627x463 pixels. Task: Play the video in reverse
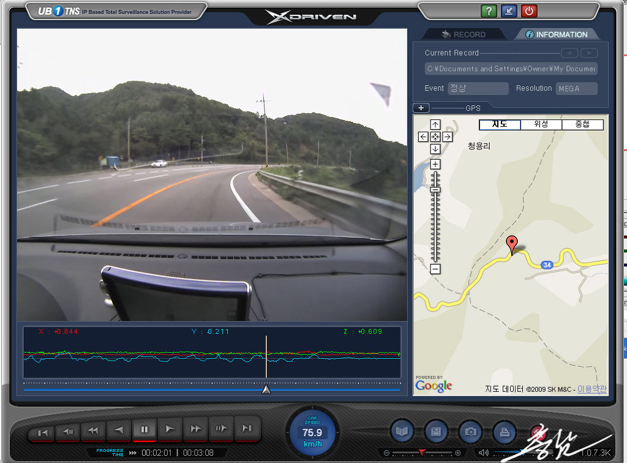tap(119, 430)
